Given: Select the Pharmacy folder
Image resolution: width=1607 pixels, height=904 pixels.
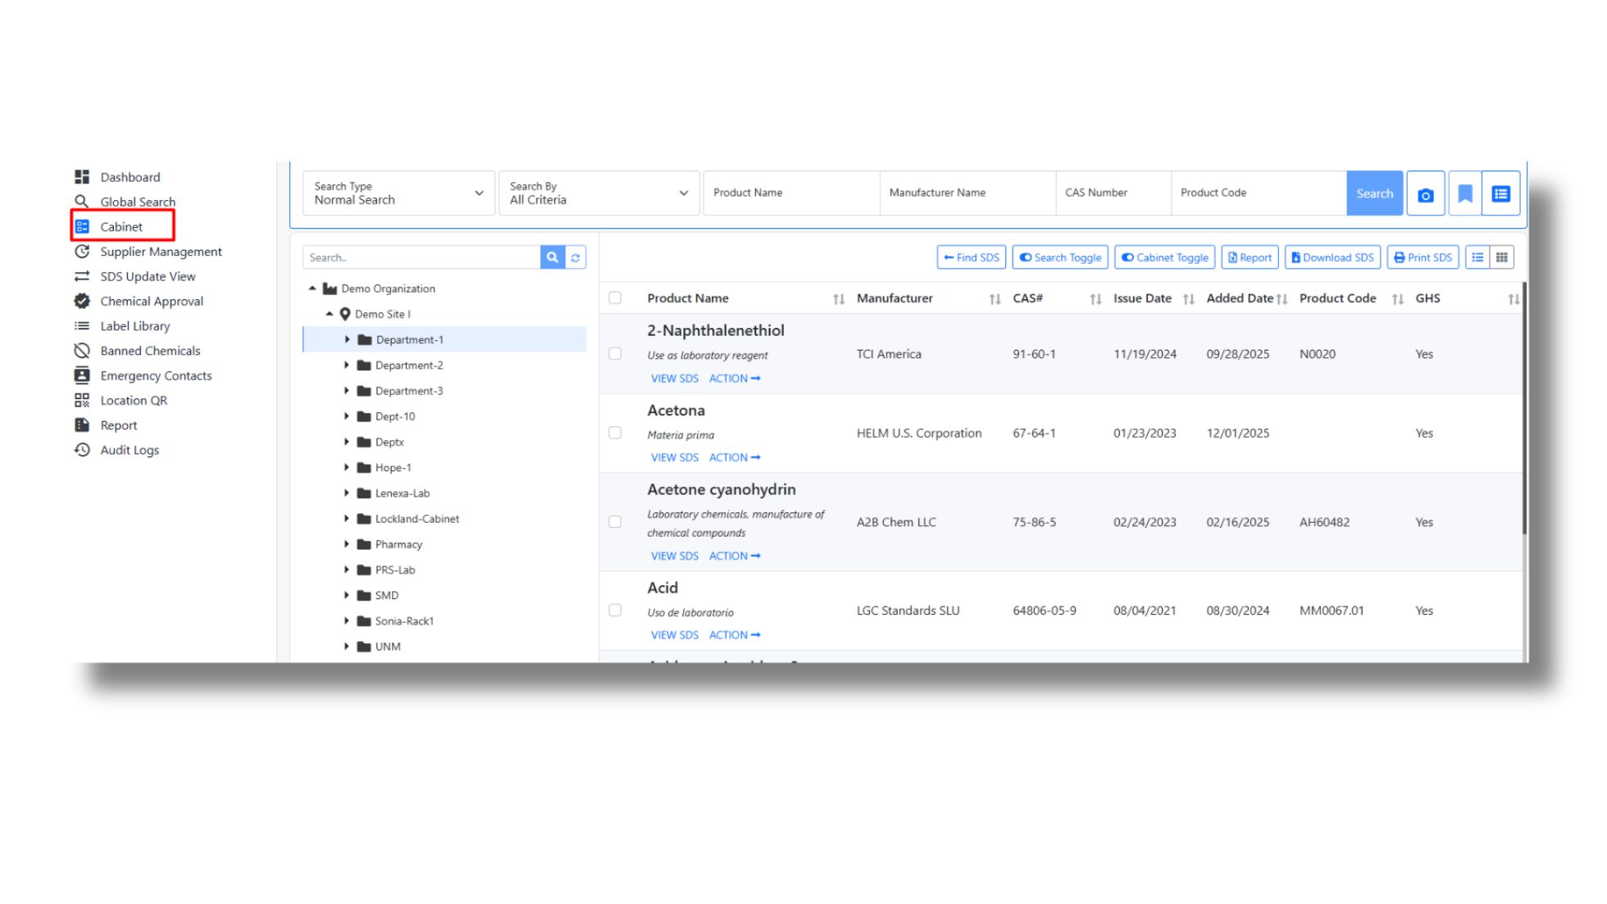Looking at the screenshot, I should [390, 544].
